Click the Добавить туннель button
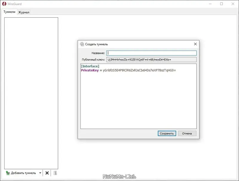239x181 pixels. [x=21, y=173]
